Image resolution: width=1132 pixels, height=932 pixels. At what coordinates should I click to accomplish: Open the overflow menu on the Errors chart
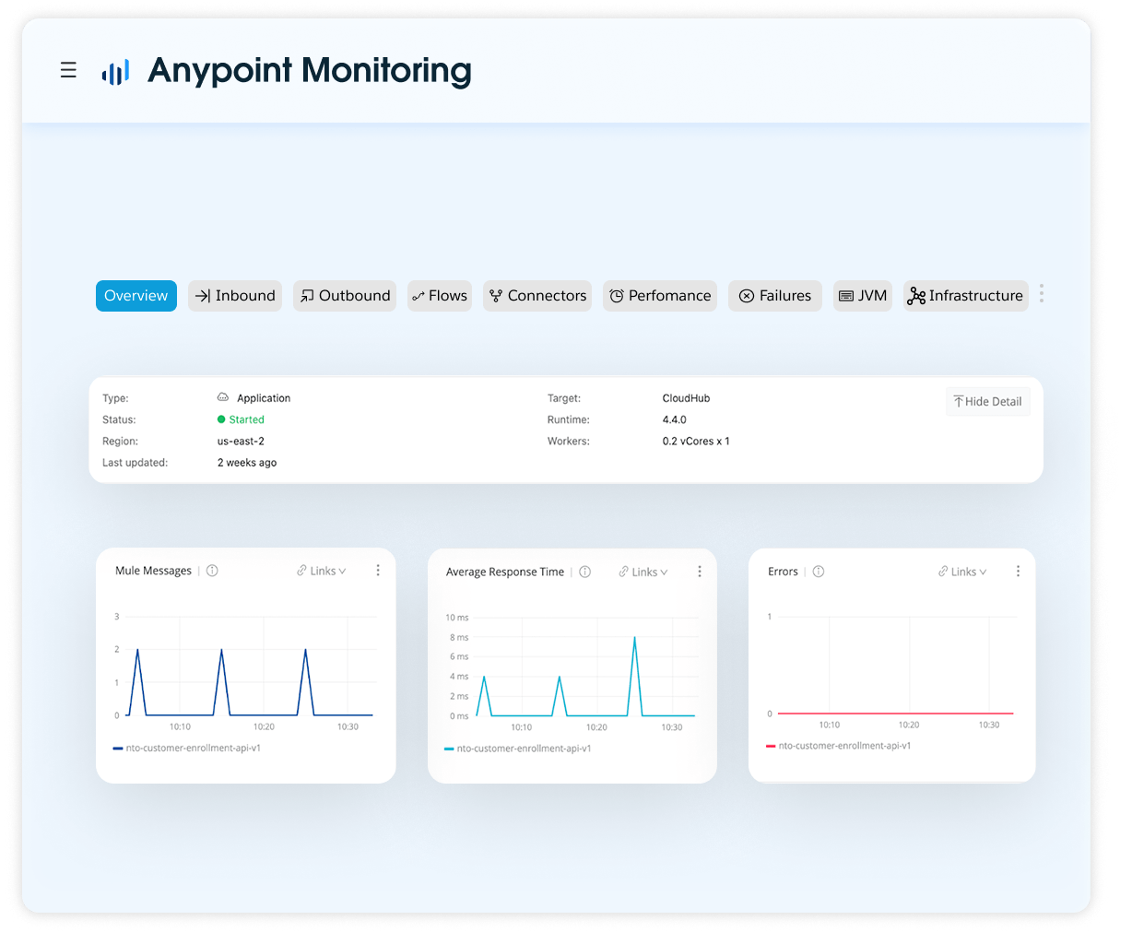(x=1018, y=571)
